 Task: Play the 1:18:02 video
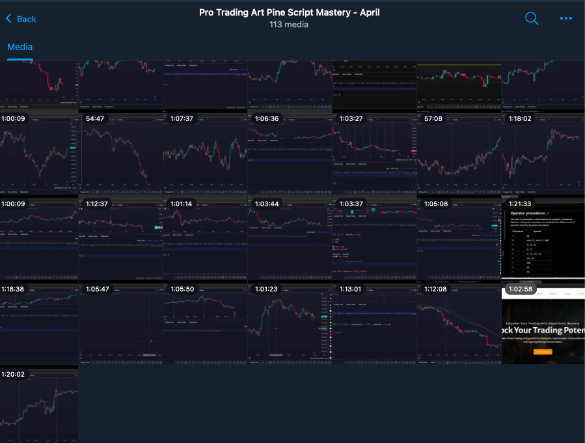[543, 154]
